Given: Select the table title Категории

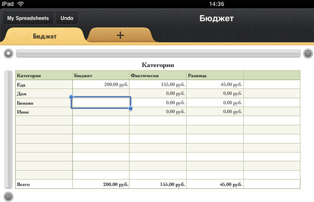Looking at the screenshot, I should point(158,65).
